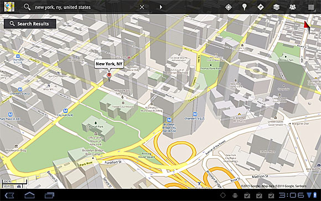This screenshot has width=321, height=201.
Task: Open Directions with the diamond arrow icon
Action: point(261,7)
